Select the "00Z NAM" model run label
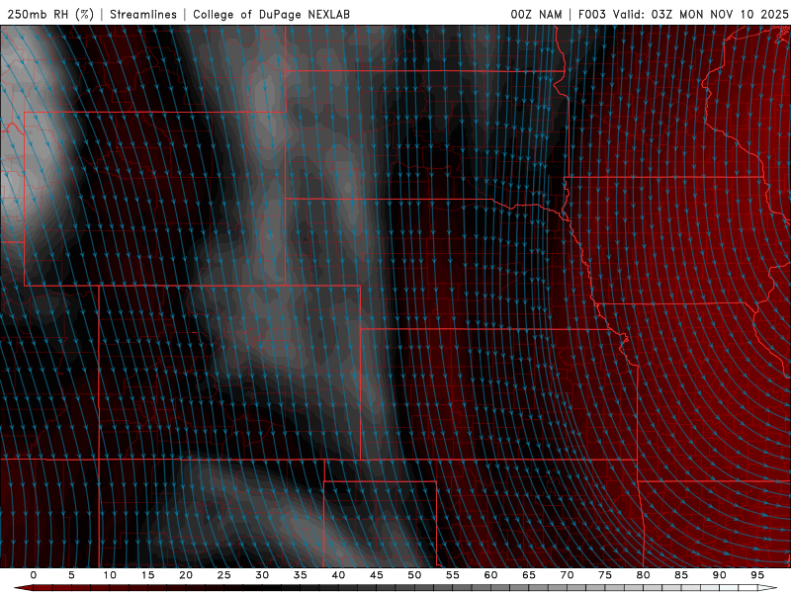The width and height of the screenshot is (791, 593). [x=536, y=14]
